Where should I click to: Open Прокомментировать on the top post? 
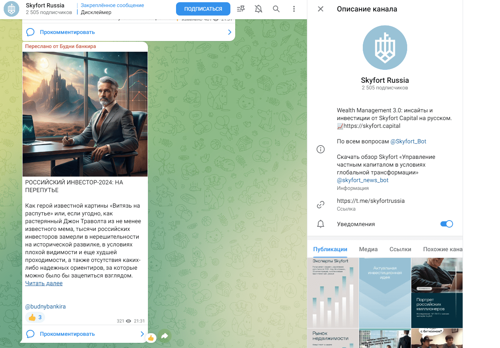click(67, 32)
